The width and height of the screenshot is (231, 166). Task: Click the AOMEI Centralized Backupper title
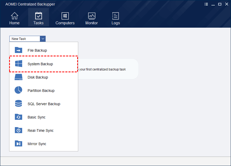tap(30, 4)
